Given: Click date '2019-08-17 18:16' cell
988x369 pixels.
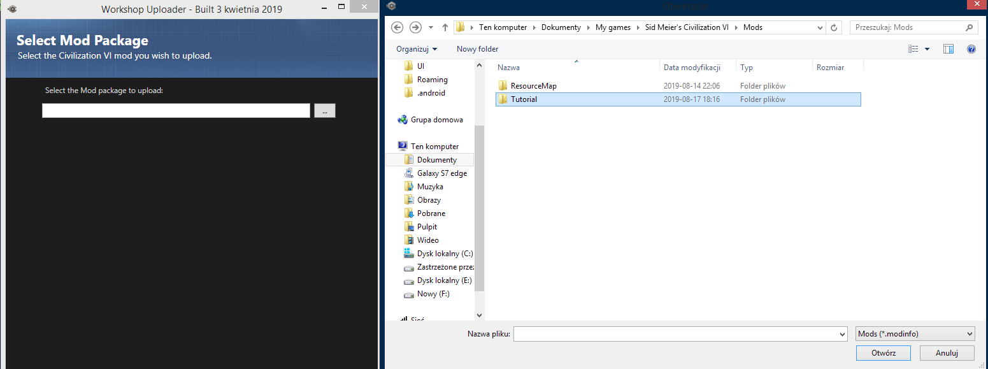Looking at the screenshot, I should tap(692, 99).
